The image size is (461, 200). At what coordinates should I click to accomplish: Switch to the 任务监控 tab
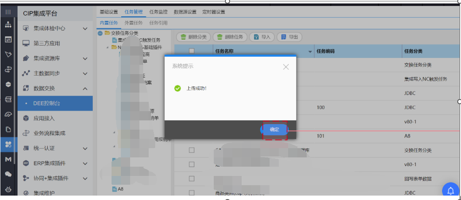point(158,12)
